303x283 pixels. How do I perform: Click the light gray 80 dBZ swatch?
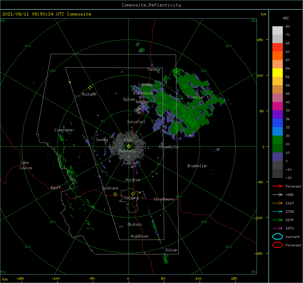pyautogui.click(x=277, y=30)
